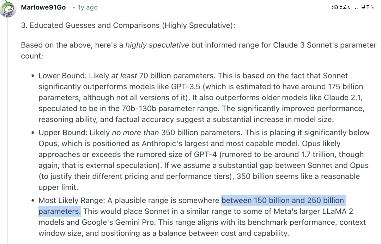Click the highlighted "between 150 billion and 250 billion" text
The image size is (381, 244).
point(283,200)
